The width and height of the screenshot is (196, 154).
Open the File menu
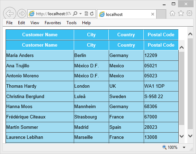coord(9,23)
